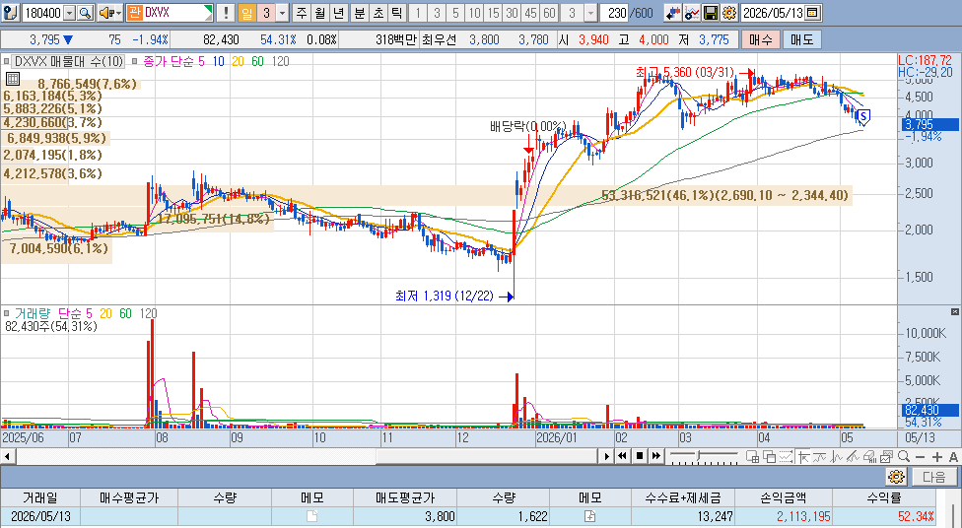Select the 15 interval preset button

(x=493, y=12)
